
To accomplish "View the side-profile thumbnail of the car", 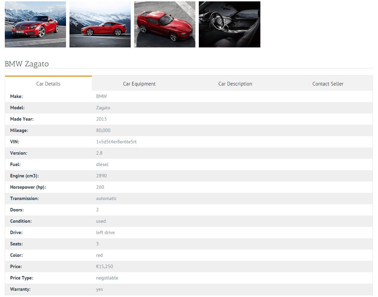I will [x=100, y=24].
